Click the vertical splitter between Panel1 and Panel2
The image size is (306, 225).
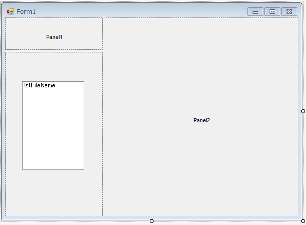point(104,117)
